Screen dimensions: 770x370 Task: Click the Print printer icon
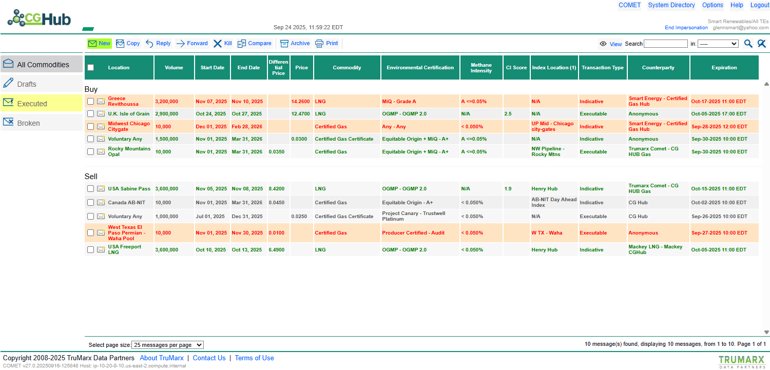[319, 44]
